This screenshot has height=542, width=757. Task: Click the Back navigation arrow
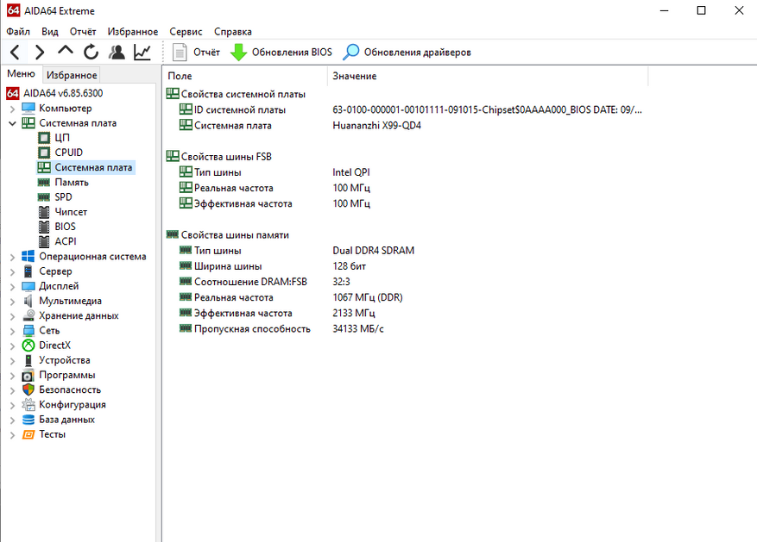pyautogui.click(x=16, y=53)
